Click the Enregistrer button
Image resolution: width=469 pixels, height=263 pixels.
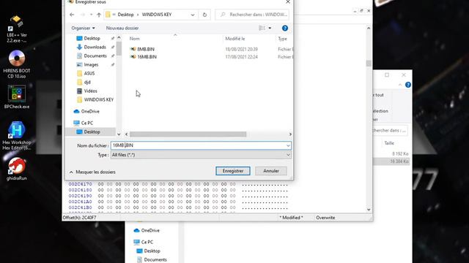(233, 171)
